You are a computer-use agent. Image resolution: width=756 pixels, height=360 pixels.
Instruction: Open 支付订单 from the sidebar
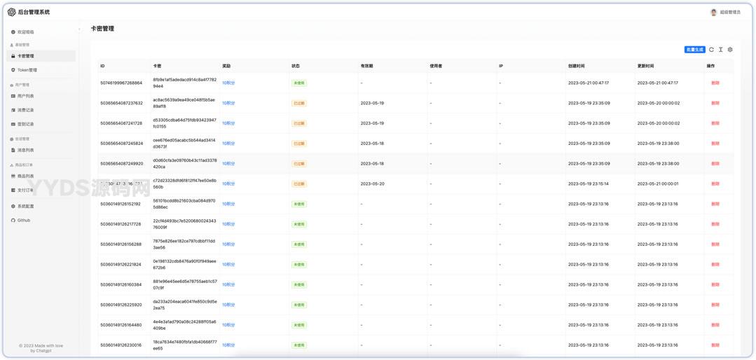point(25,190)
